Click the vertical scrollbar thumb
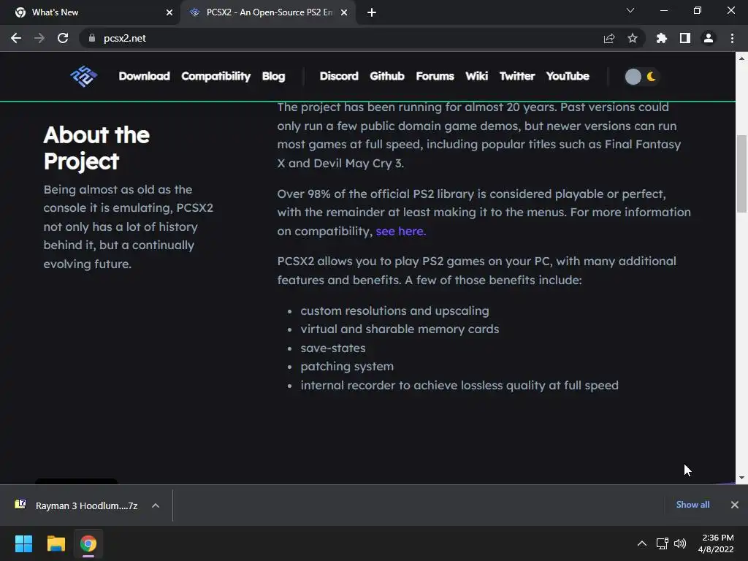This screenshot has height=561, width=748. click(x=742, y=174)
